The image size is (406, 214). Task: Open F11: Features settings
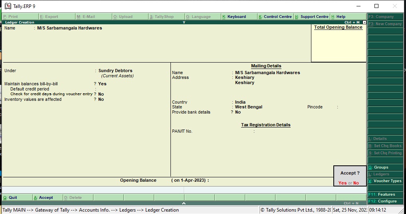tap(385, 194)
